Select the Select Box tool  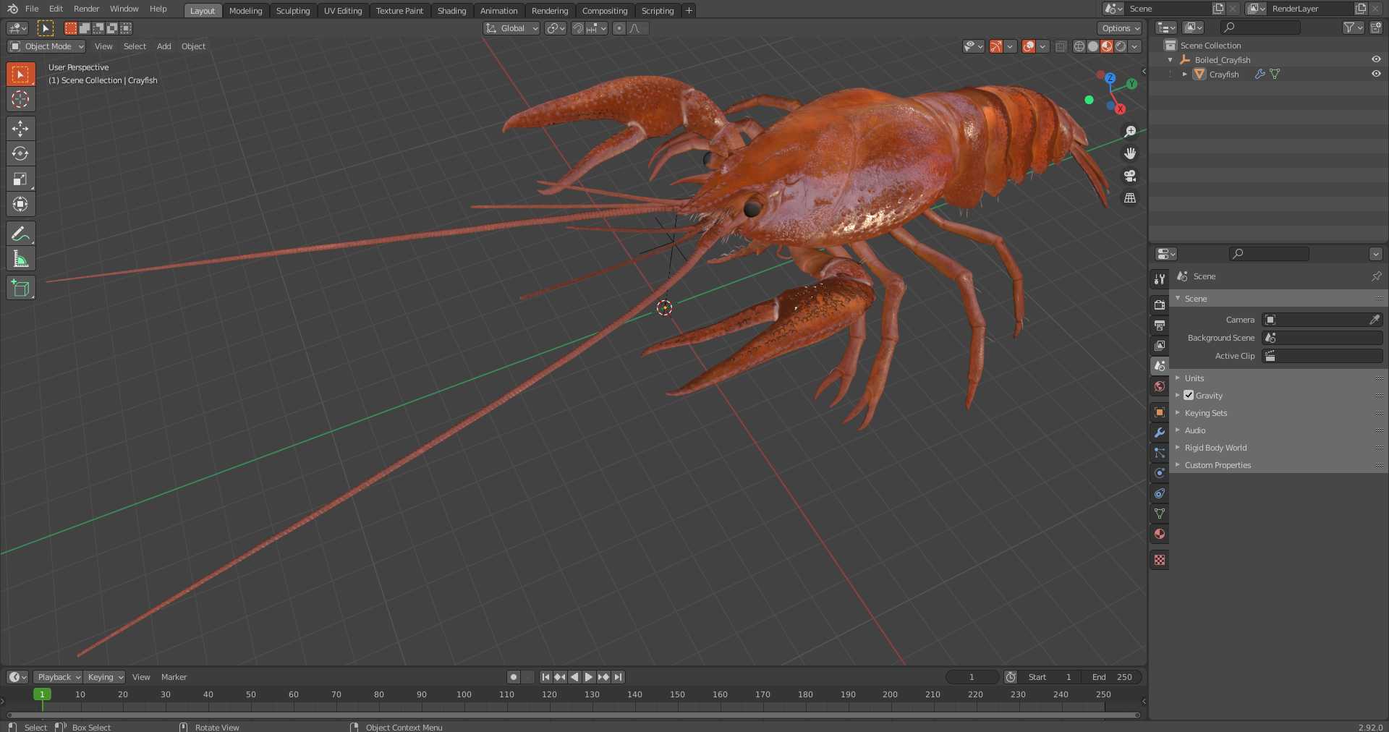pyautogui.click(x=20, y=75)
